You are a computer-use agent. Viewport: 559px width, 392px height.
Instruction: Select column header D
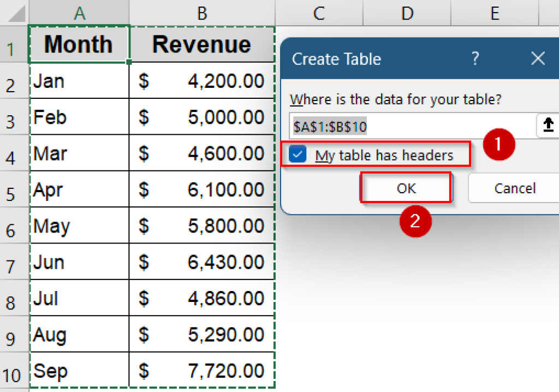tap(407, 12)
